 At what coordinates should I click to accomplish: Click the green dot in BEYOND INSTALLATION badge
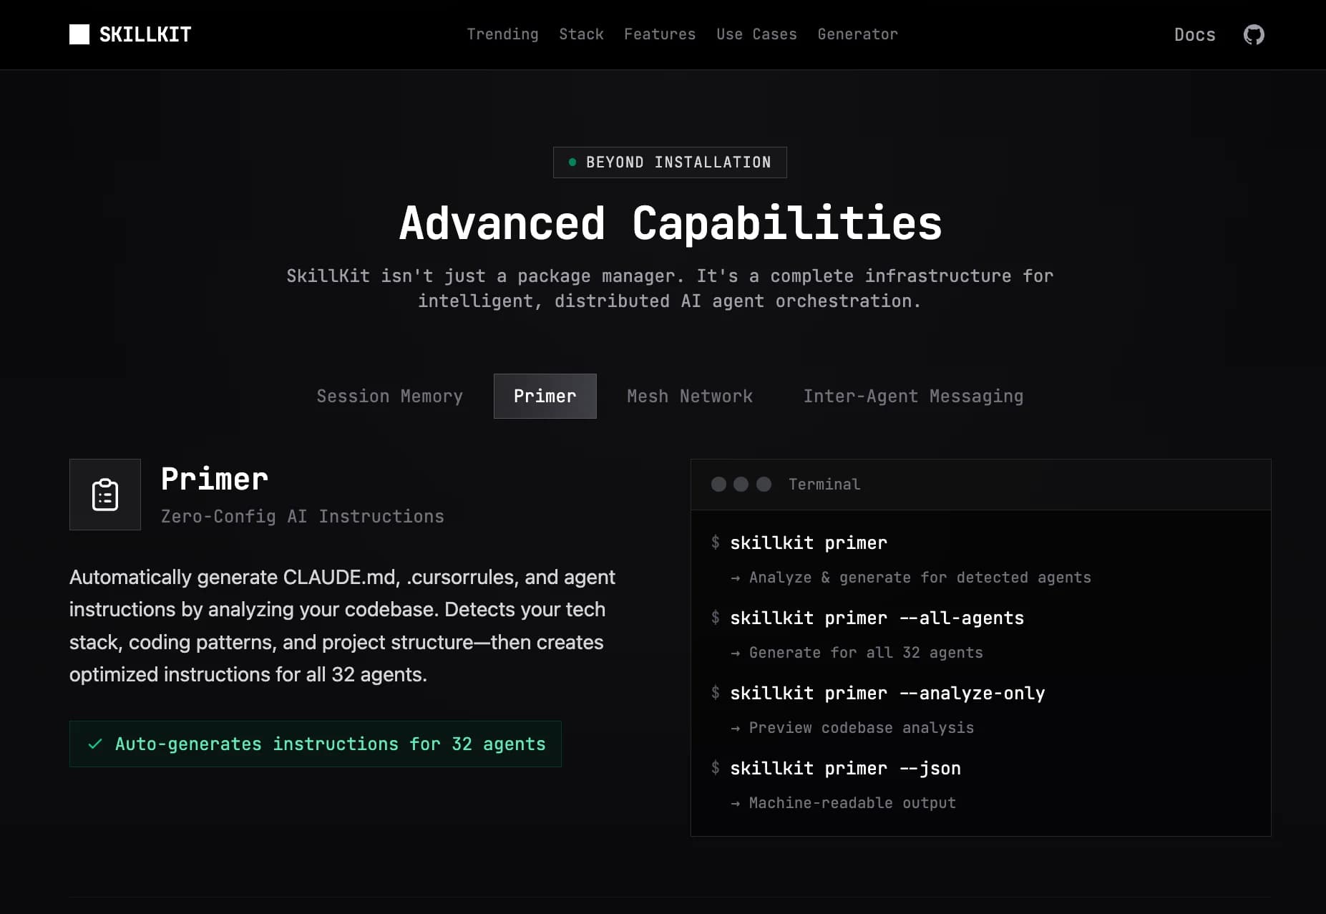[572, 162]
